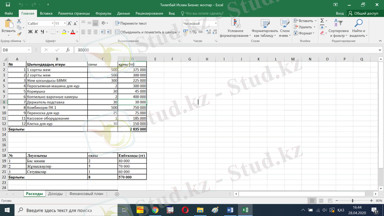Open Условное форматирование menu

(235, 28)
